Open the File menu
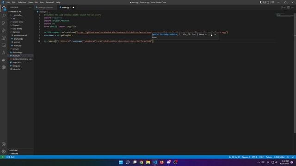Screen dimensions: 296x166 click(8, 2)
